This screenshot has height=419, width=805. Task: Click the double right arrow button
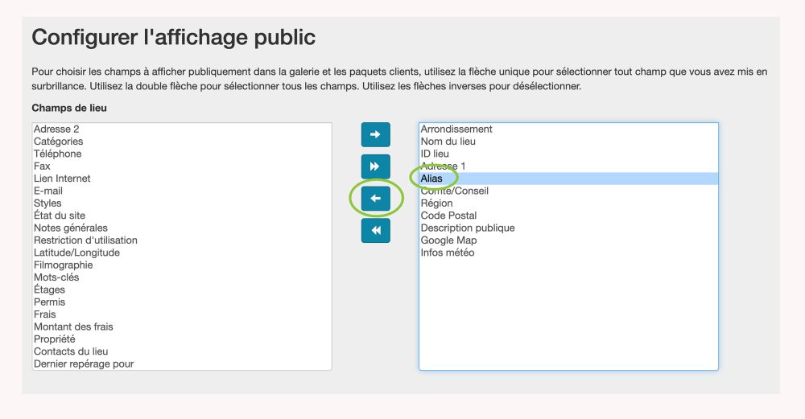pos(375,166)
